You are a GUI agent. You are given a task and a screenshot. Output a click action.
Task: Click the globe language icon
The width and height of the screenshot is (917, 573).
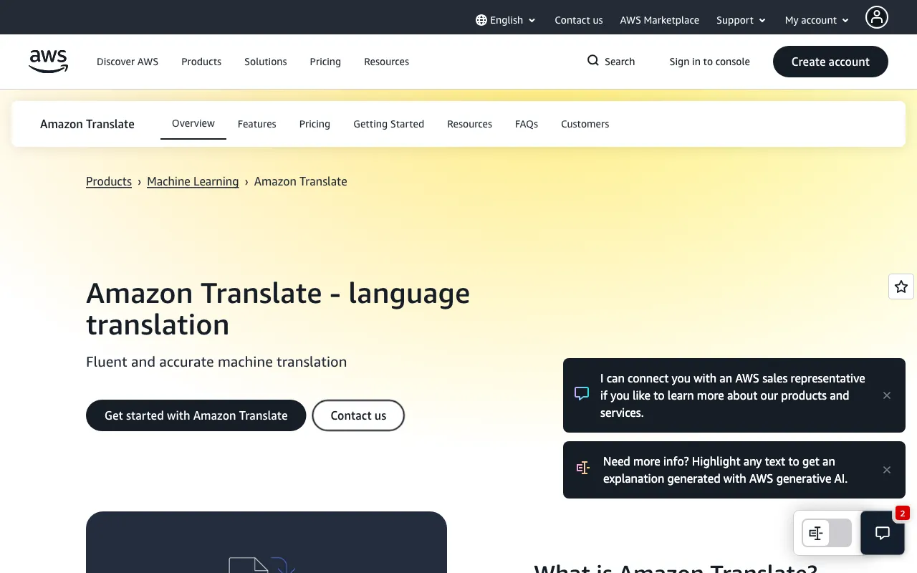[x=481, y=20]
